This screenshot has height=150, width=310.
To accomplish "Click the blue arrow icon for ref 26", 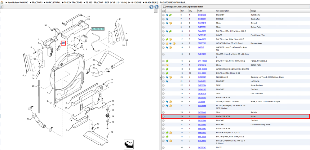I will pyautogui.click(x=167, y=102).
